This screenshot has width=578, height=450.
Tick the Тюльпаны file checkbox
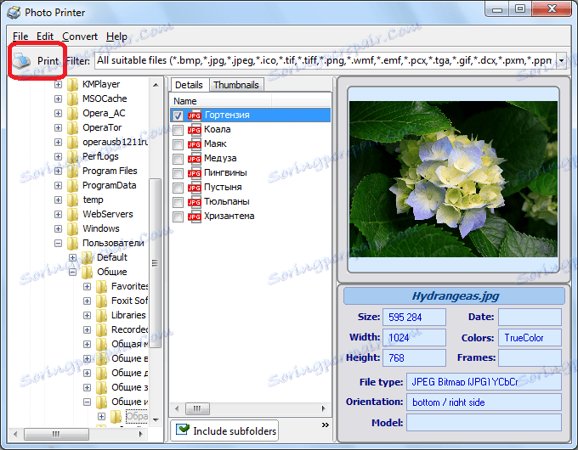pyautogui.click(x=178, y=202)
